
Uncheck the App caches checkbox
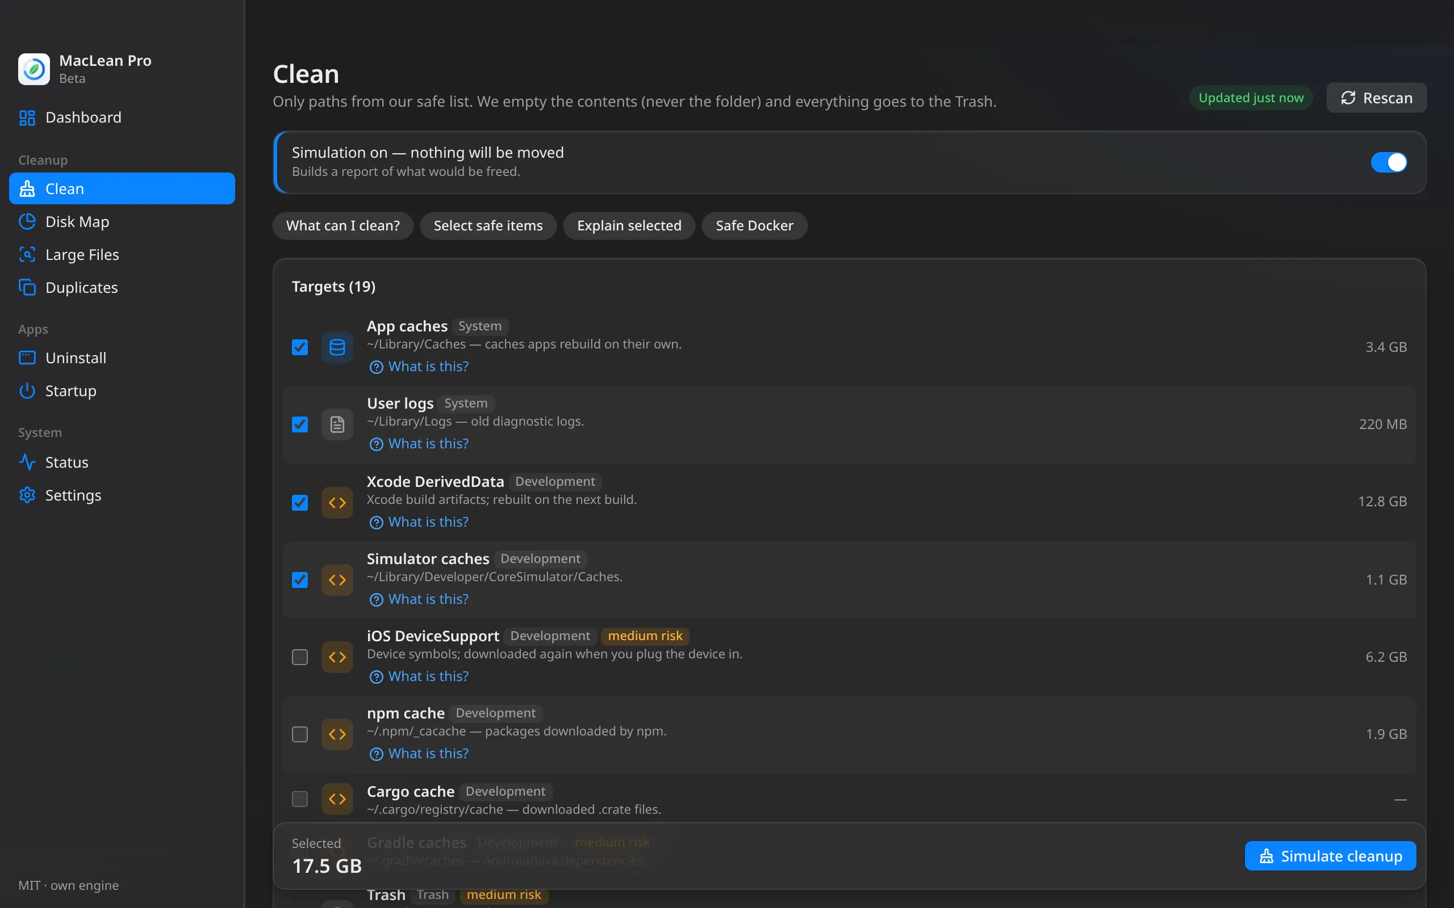(300, 347)
